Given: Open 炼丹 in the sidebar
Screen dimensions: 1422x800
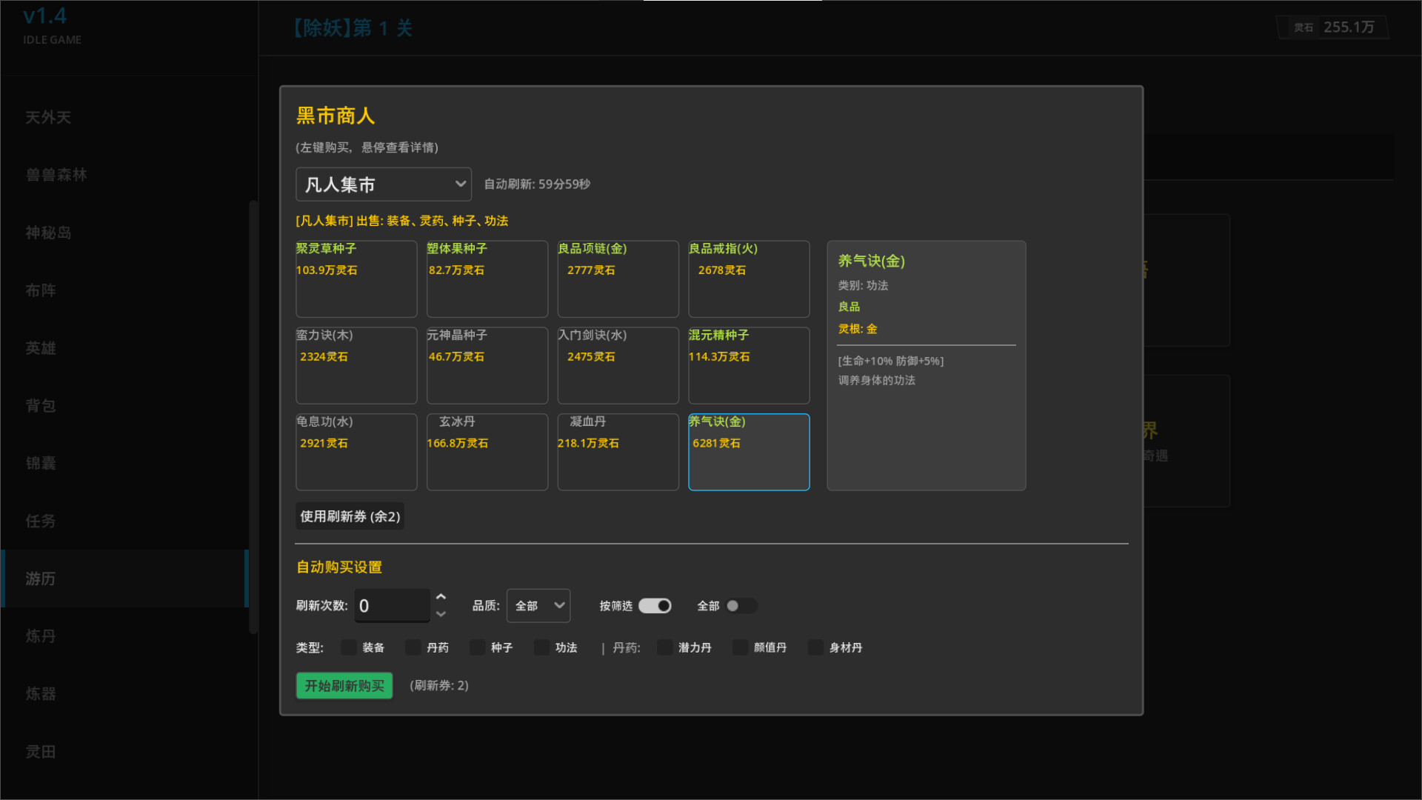Looking at the screenshot, I should (x=41, y=636).
